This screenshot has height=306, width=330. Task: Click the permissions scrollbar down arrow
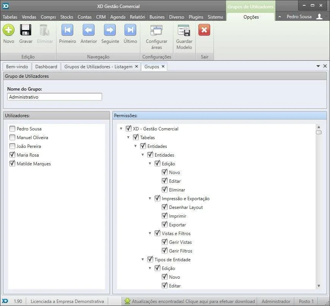point(319,286)
